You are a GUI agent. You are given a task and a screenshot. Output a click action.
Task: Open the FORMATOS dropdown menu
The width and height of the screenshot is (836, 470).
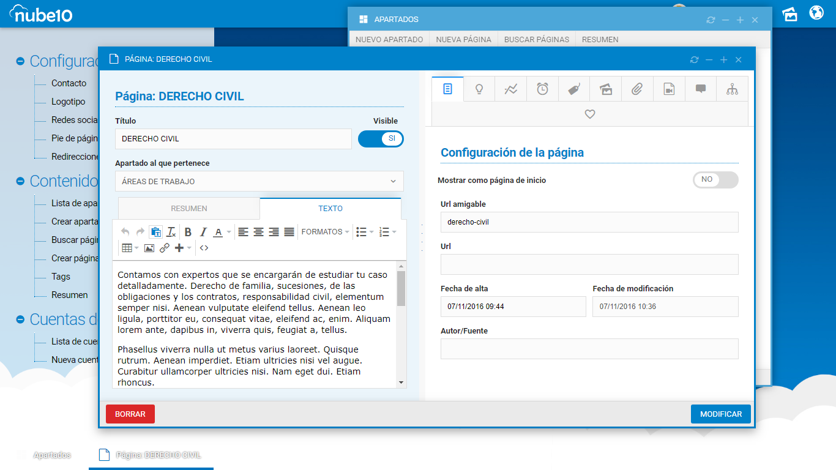pos(325,232)
